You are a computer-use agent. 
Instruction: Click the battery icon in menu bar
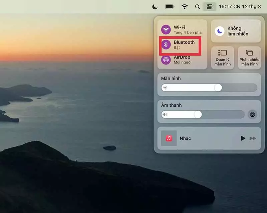[x=170, y=7]
